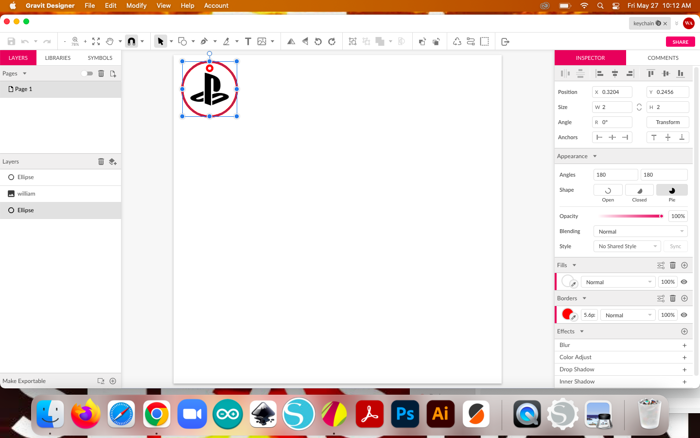Toggle the Snapping magnet tool

[x=131, y=41]
